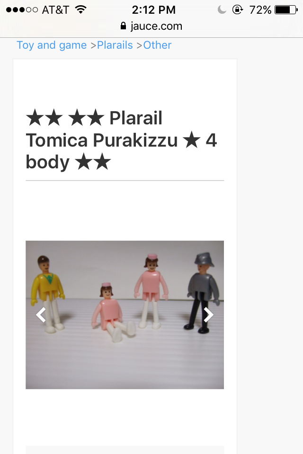
Task: Tap the yellow figure in the photo
Action: pos(48,294)
